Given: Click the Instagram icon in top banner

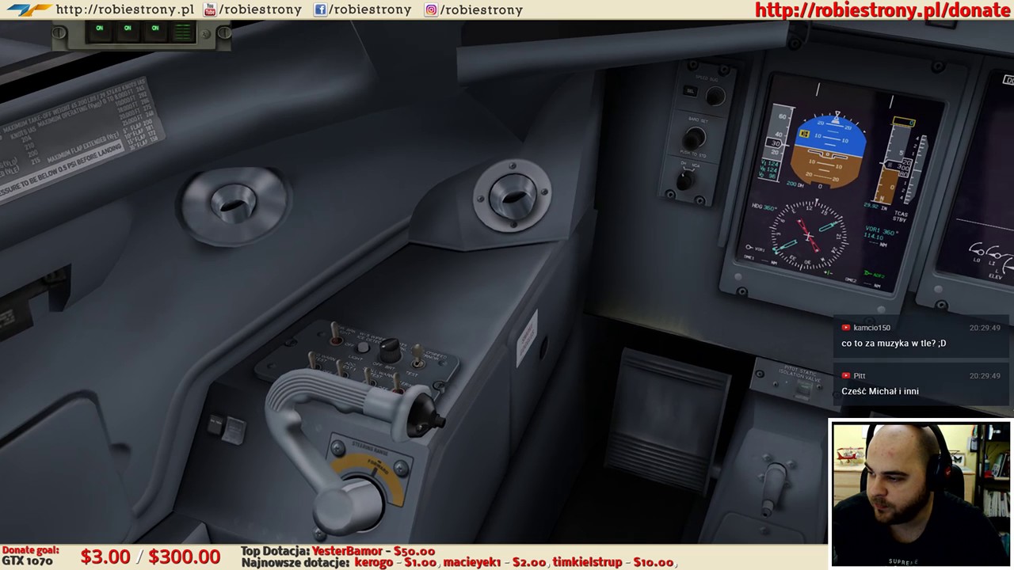Looking at the screenshot, I should [x=431, y=9].
